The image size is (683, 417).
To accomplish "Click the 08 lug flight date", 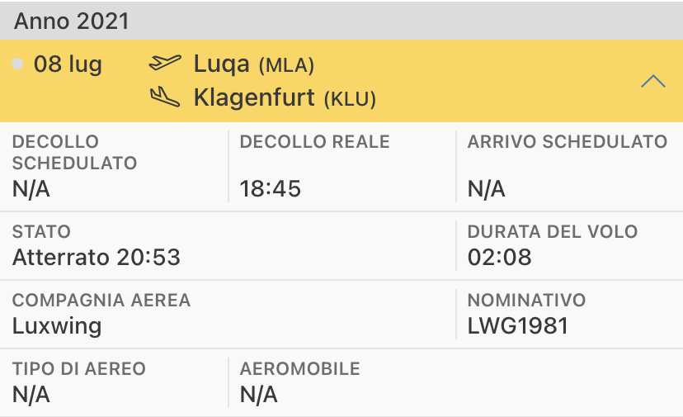I will [68, 64].
